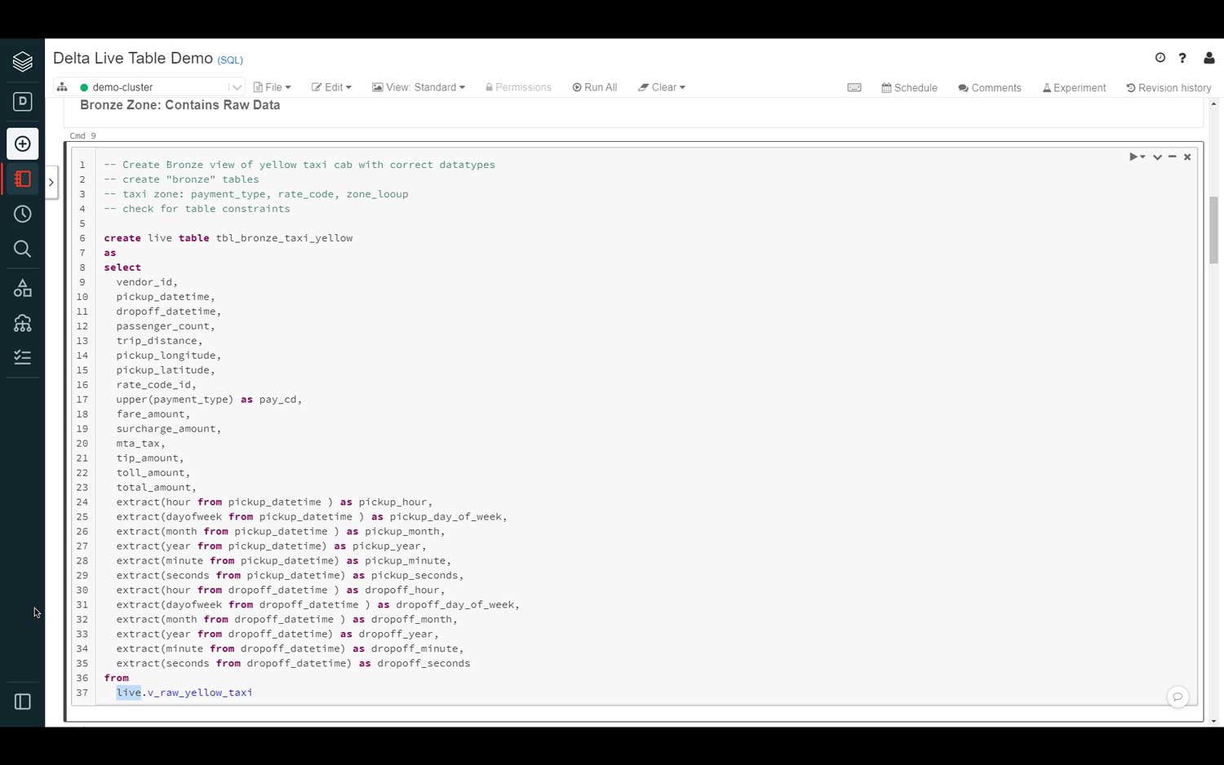The height and width of the screenshot is (765, 1224).
Task: Open Revision history
Action: (1169, 88)
